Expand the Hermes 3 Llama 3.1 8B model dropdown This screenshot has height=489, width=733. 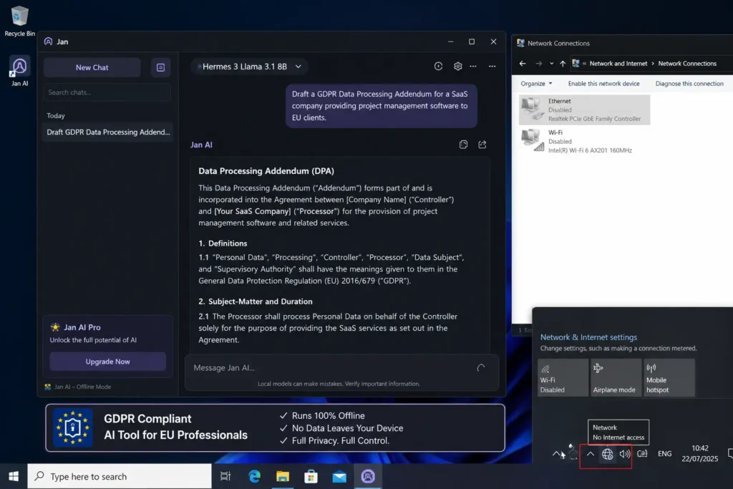[x=248, y=67]
